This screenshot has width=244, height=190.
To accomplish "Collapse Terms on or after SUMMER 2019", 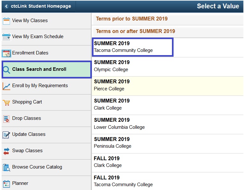I will coord(167,31).
